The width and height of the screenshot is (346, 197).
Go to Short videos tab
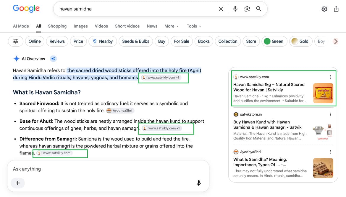pos(127,26)
